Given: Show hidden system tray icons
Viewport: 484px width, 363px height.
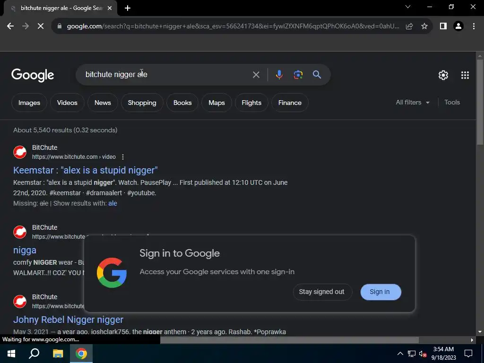Looking at the screenshot, I should pos(400,354).
